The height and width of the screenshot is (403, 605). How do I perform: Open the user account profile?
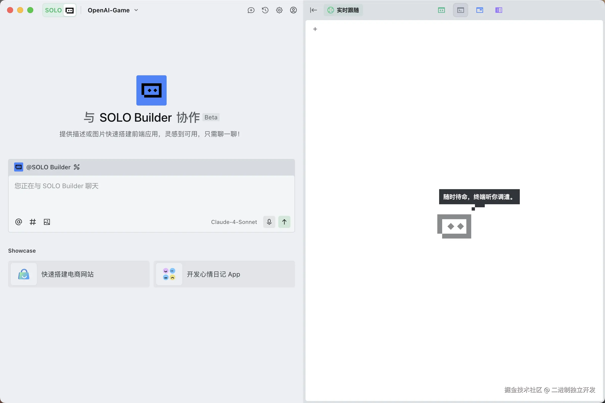click(x=293, y=10)
